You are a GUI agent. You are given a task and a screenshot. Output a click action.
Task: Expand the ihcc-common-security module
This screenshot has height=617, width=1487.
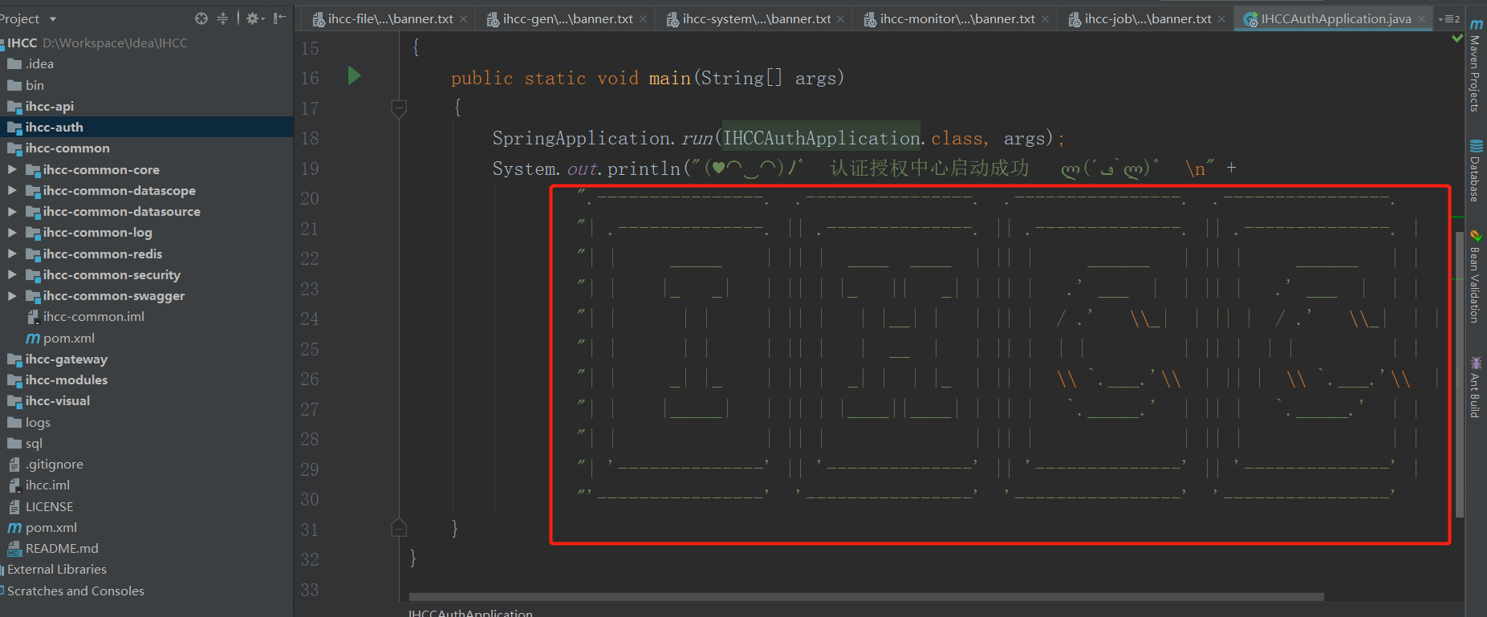point(12,274)
